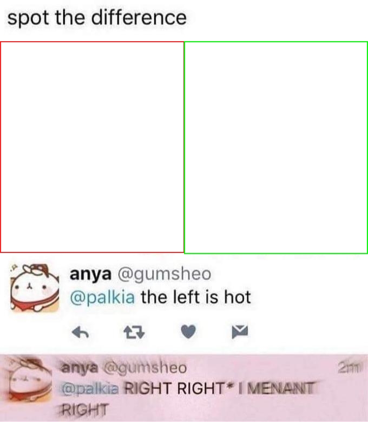The width and height of the screenshot is (368, 422).
Task: Click the final "RIGHT" line of reply
Action: [x=84, y=410]
